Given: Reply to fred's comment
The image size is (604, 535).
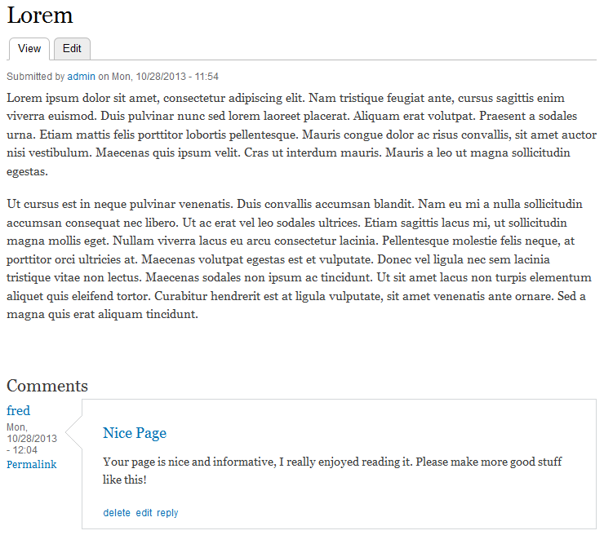Looking at the screenshot, I should click(167, 513).
